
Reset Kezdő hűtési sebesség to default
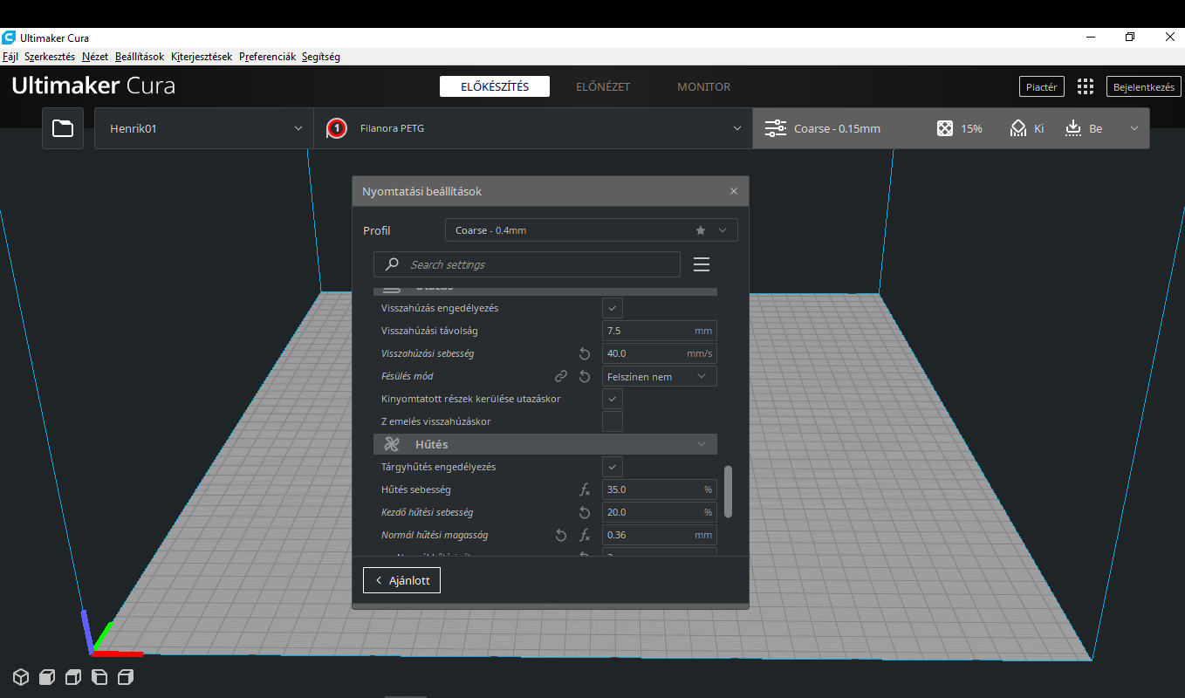coord(586,512)
